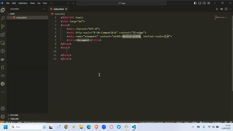Image resolution: width=233 pixels, height=131 pixels.
Task: Open the Run menu
Action: (x=45, y=3)
